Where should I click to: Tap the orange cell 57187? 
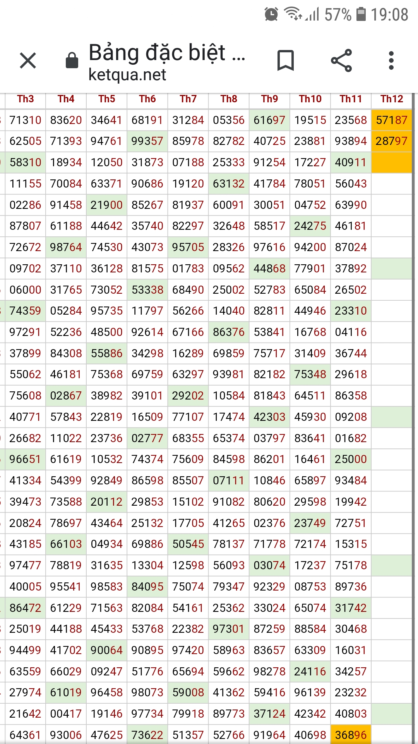[x=392, y=120]
